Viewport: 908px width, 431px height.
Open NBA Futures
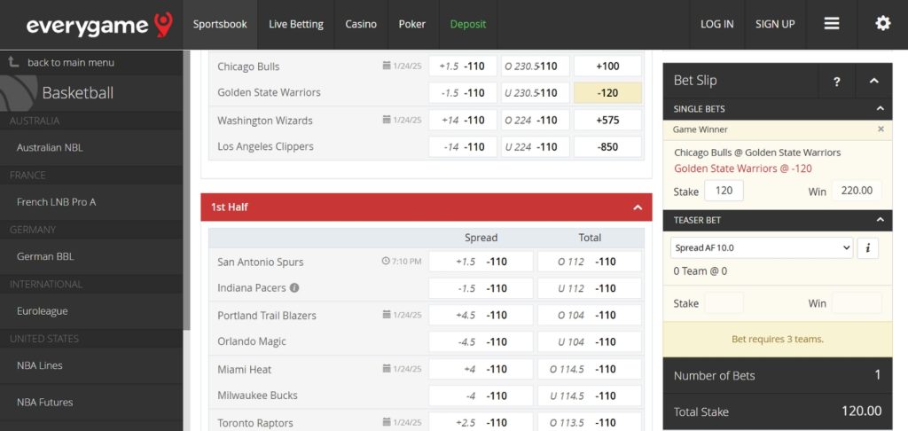tap(91, 402)
